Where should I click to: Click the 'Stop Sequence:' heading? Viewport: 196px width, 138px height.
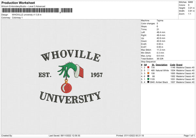coord(149,62)
